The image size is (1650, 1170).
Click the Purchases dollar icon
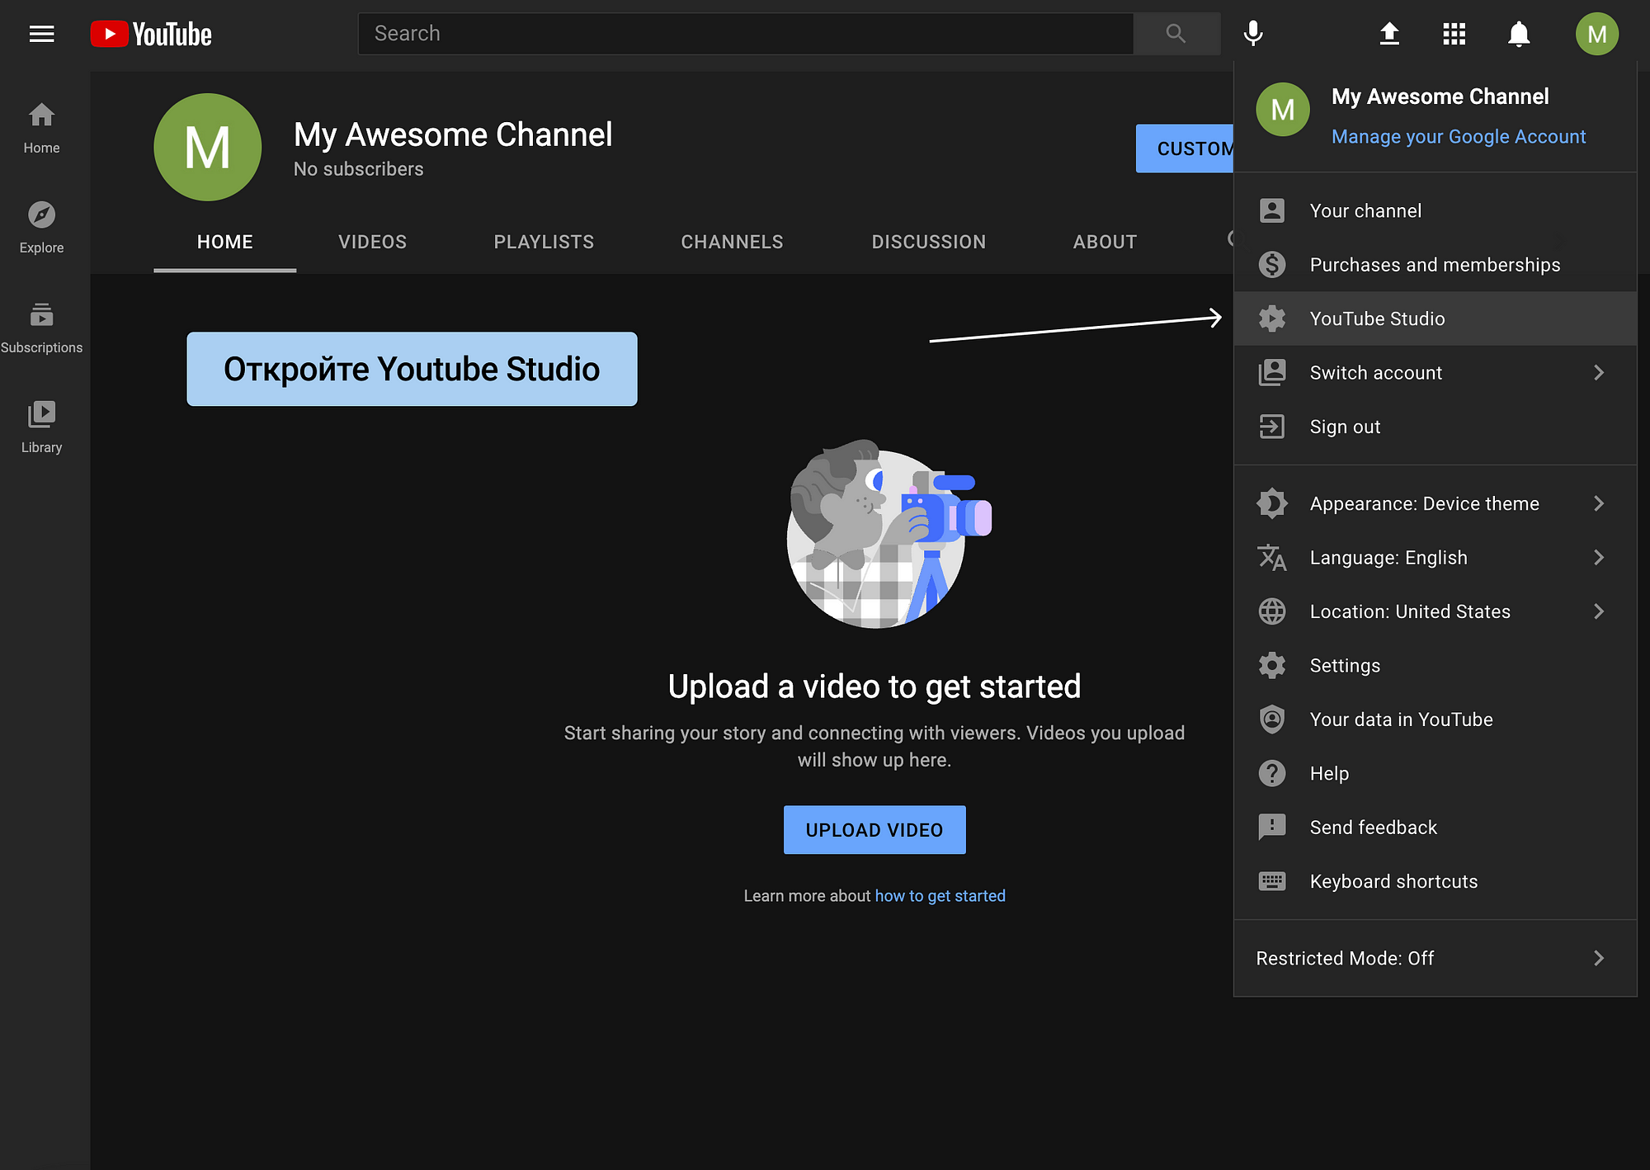(x=1272, y=264)
